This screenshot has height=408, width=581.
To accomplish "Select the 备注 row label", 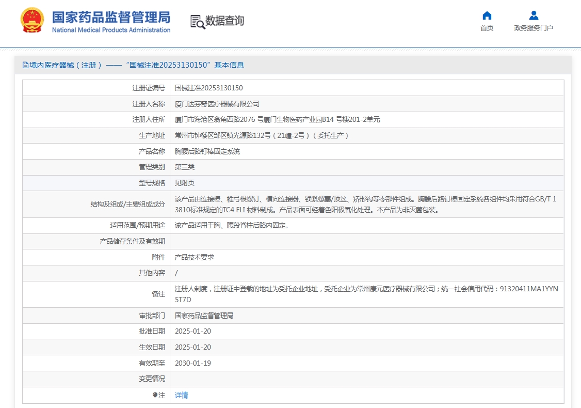I will click(x=158, y=294).
